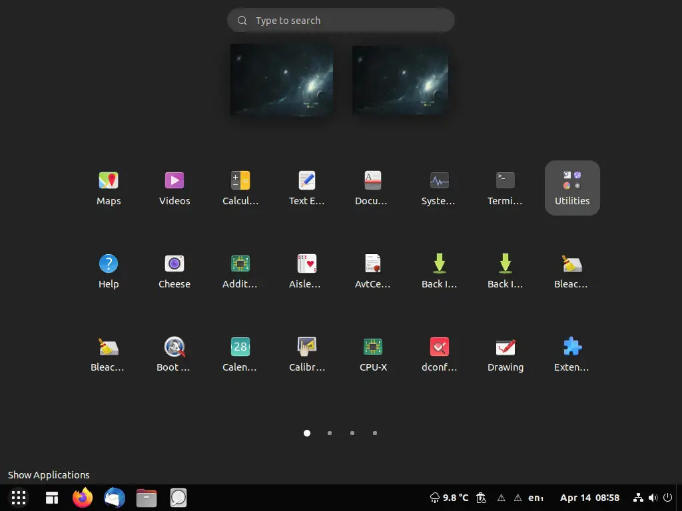Open the Boot Repair app icon
The width and height of the screenshot is (682, 511).
(174, 355)
